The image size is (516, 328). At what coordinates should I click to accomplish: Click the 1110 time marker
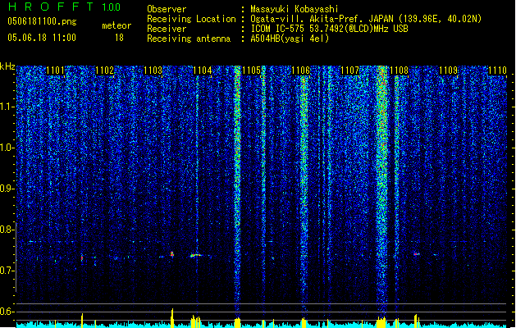pyautogui.click(x=497, y=71)
